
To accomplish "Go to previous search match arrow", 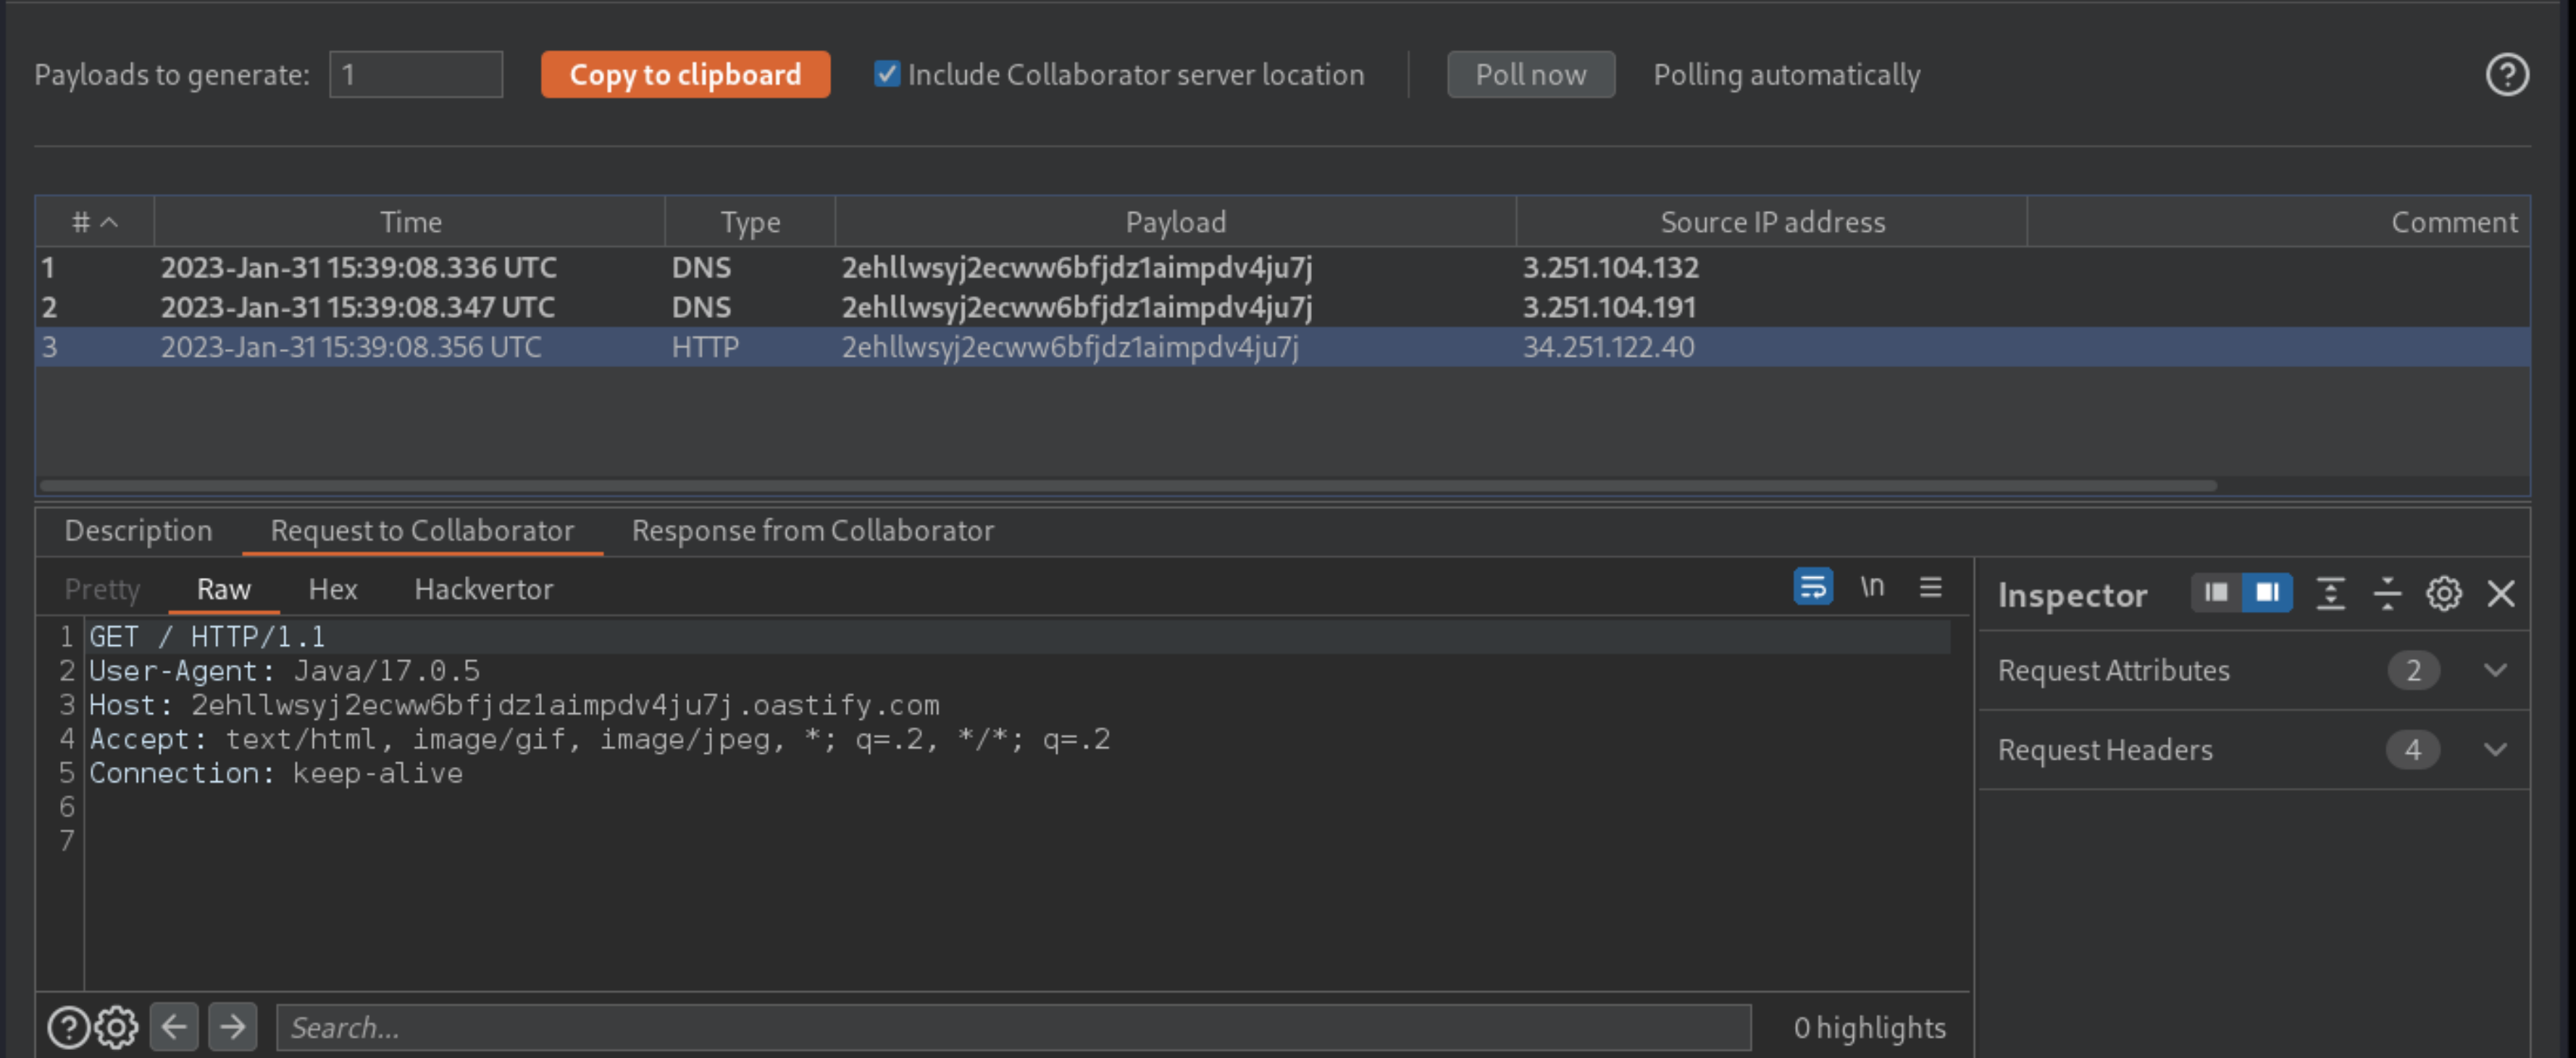I will [174, 1026].
